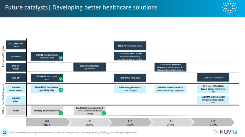Click the green checkmark on Leadership team box
This screenshot has width=245, height=137.
tap(104, 113)
